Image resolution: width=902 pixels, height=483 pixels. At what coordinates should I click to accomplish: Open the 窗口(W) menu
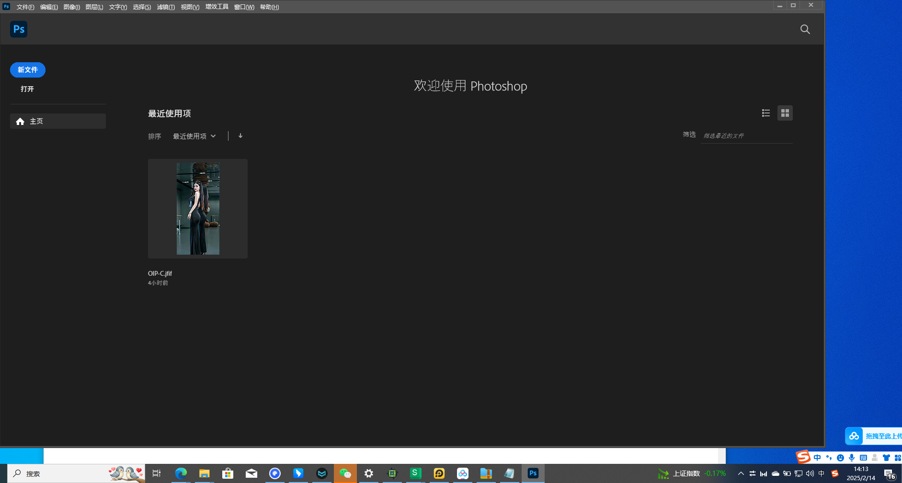[x=244, y=7]
